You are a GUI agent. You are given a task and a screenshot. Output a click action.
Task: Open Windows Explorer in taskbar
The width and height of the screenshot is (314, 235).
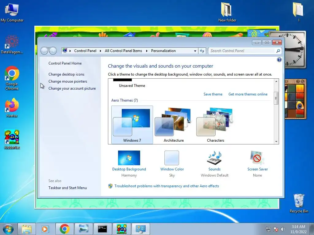coord(27,229)
